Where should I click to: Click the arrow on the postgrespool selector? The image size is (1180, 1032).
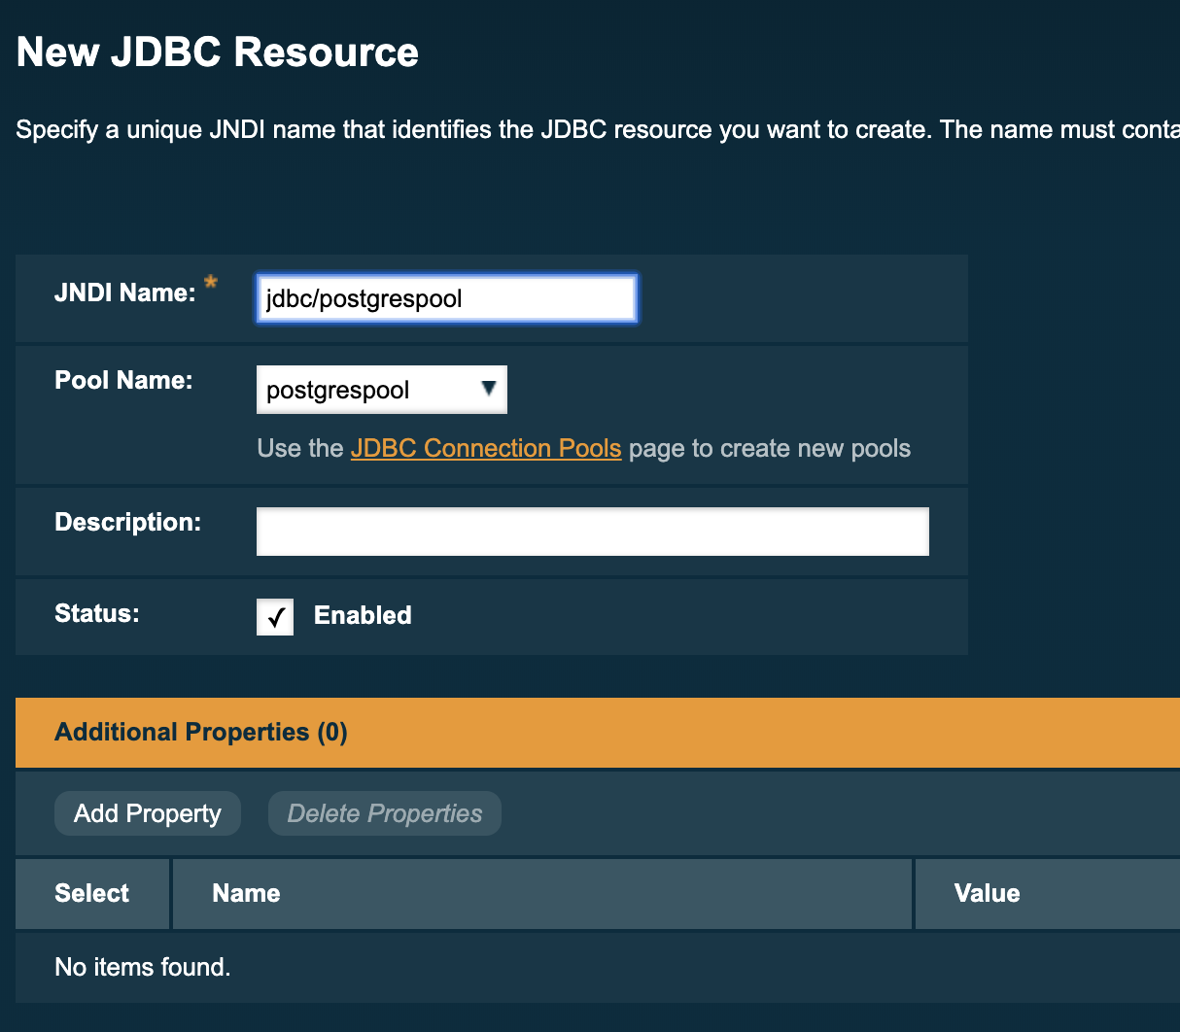[x=489, y=389]
